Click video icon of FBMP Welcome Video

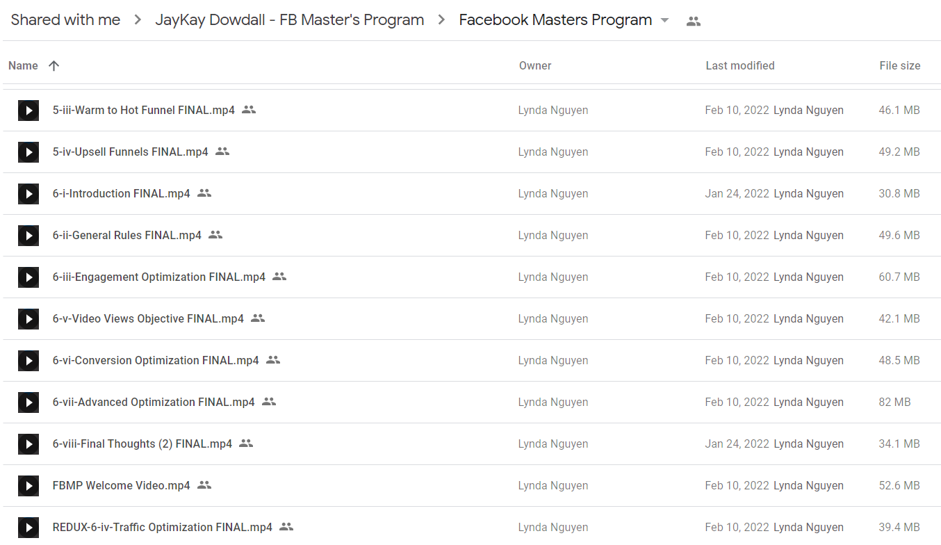pos(28,485)
